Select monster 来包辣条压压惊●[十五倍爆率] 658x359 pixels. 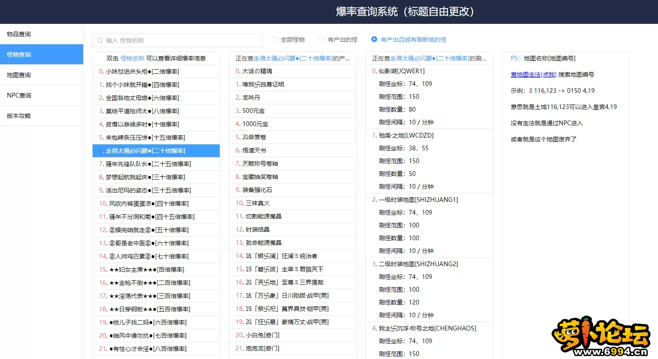click(156, 138)
